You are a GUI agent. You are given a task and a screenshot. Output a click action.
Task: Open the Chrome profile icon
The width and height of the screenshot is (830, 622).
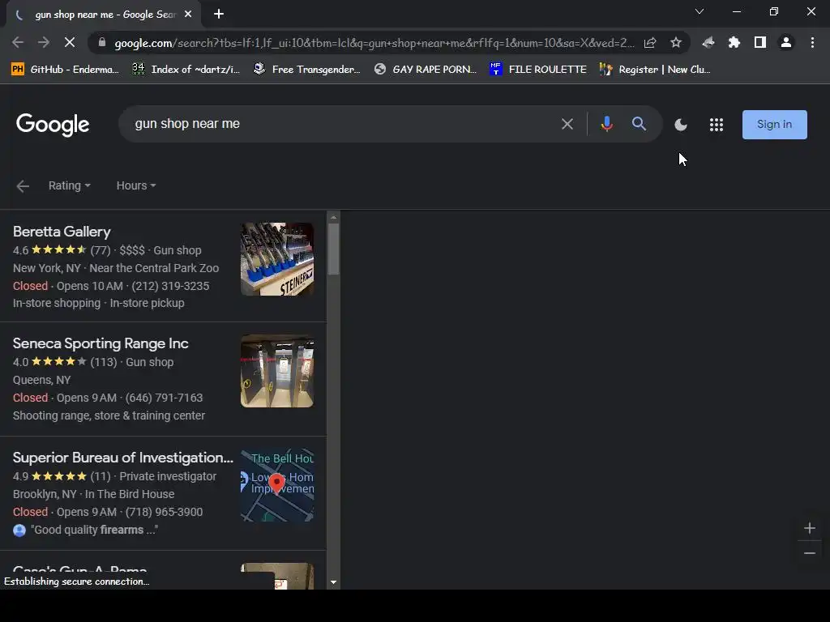[786, 43]
